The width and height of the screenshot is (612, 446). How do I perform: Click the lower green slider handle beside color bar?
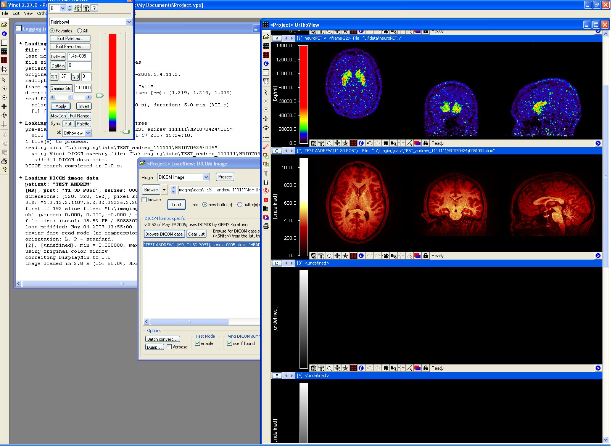click(126, 132)
